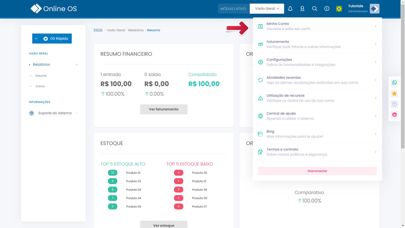Select Outros in the sidebar
Viewport: 405px width, 228px height.
pos(40,86)
